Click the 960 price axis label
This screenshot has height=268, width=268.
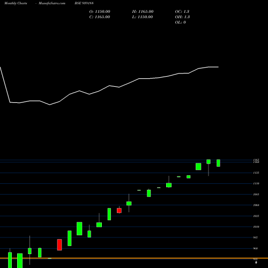coord(256,248)
